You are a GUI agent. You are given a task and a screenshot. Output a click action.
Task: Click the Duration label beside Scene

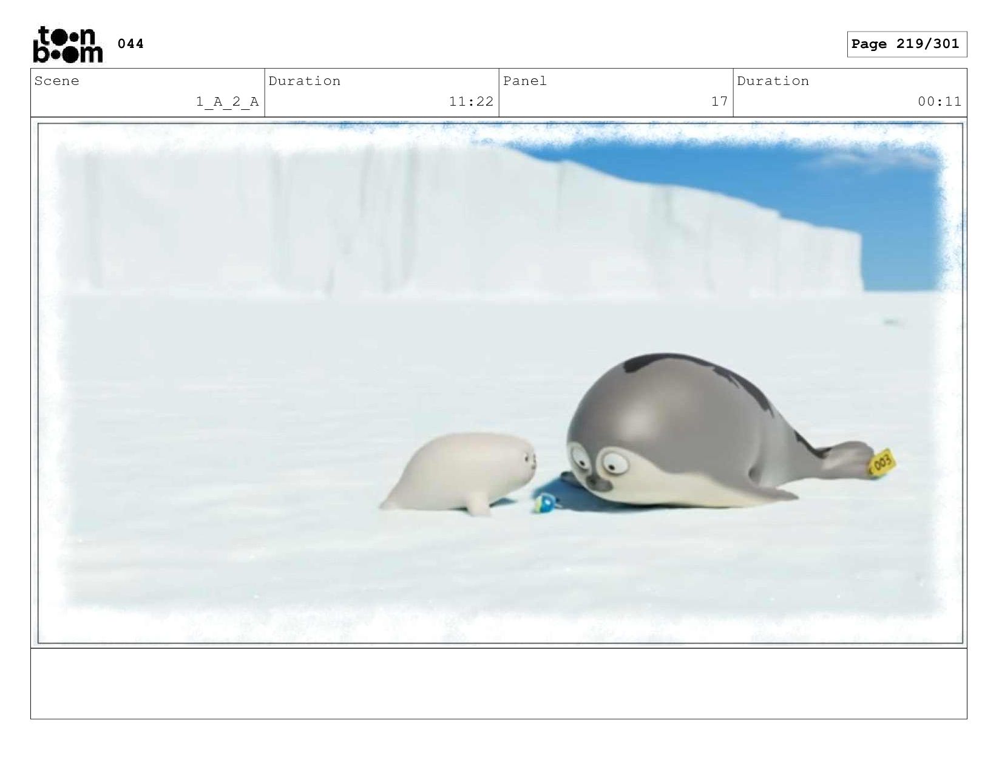point(305,81)
